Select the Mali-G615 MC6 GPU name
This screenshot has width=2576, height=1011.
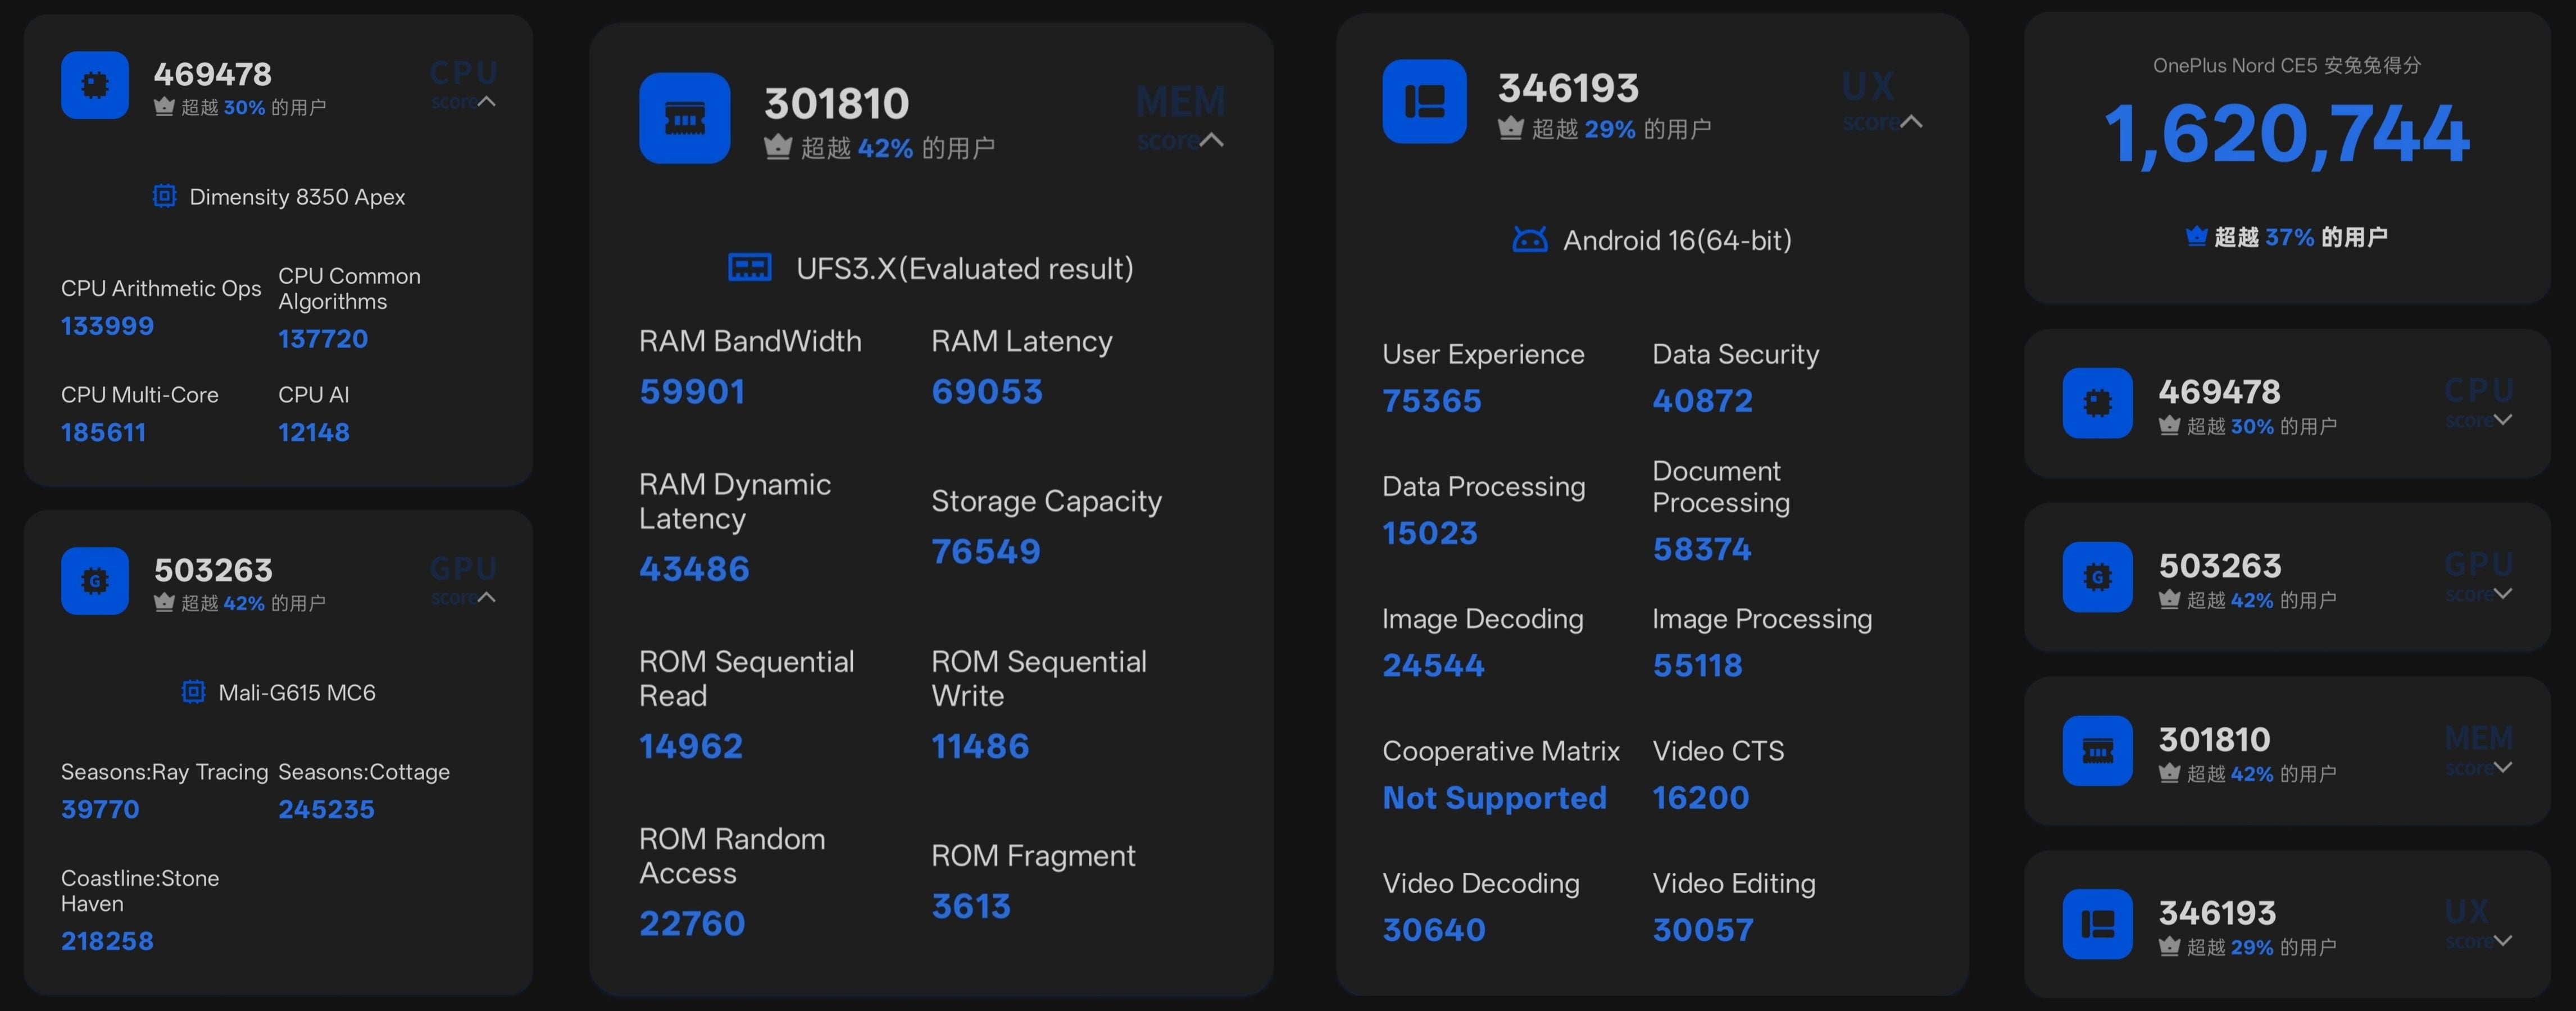click(x=297, y=692)
